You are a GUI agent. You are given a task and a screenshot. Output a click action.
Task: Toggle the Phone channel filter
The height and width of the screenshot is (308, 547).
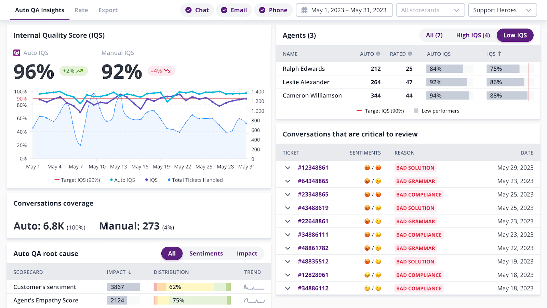pos(273,10)
